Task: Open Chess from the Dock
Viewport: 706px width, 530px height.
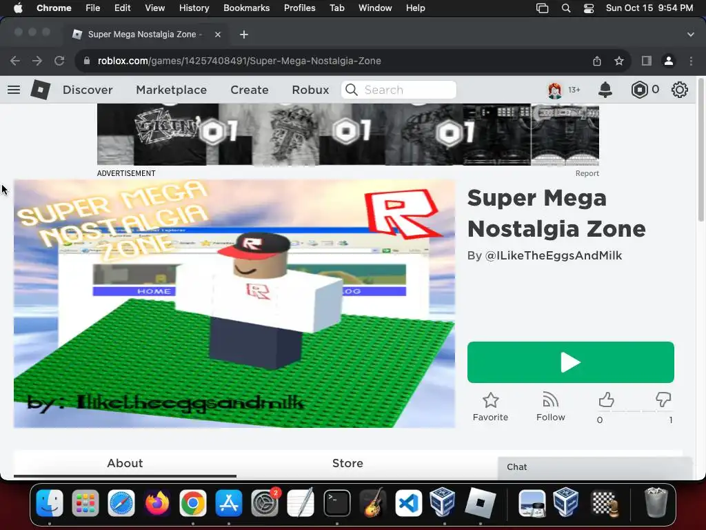Action: pos(605,503)
